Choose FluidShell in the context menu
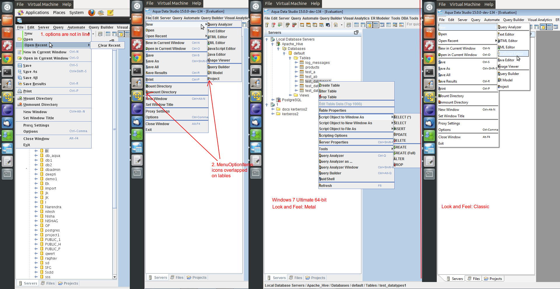 [x=356, y=179]
